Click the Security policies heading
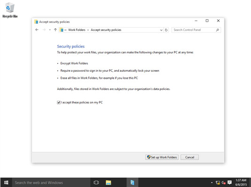Screen dimensions: 251x187 point(71,46)
